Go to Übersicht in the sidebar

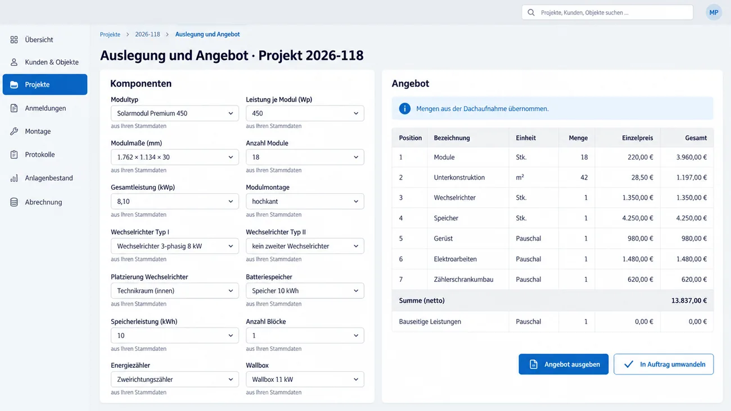click(x=45, y=40)
